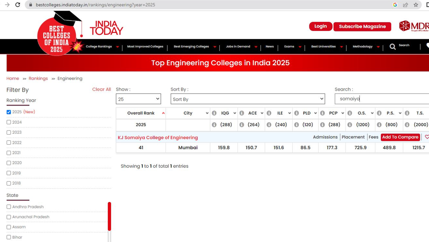429x242 pixels.
Task: Open KJ Somaiya College of Engineering link
Action: [x=158, y=137]
